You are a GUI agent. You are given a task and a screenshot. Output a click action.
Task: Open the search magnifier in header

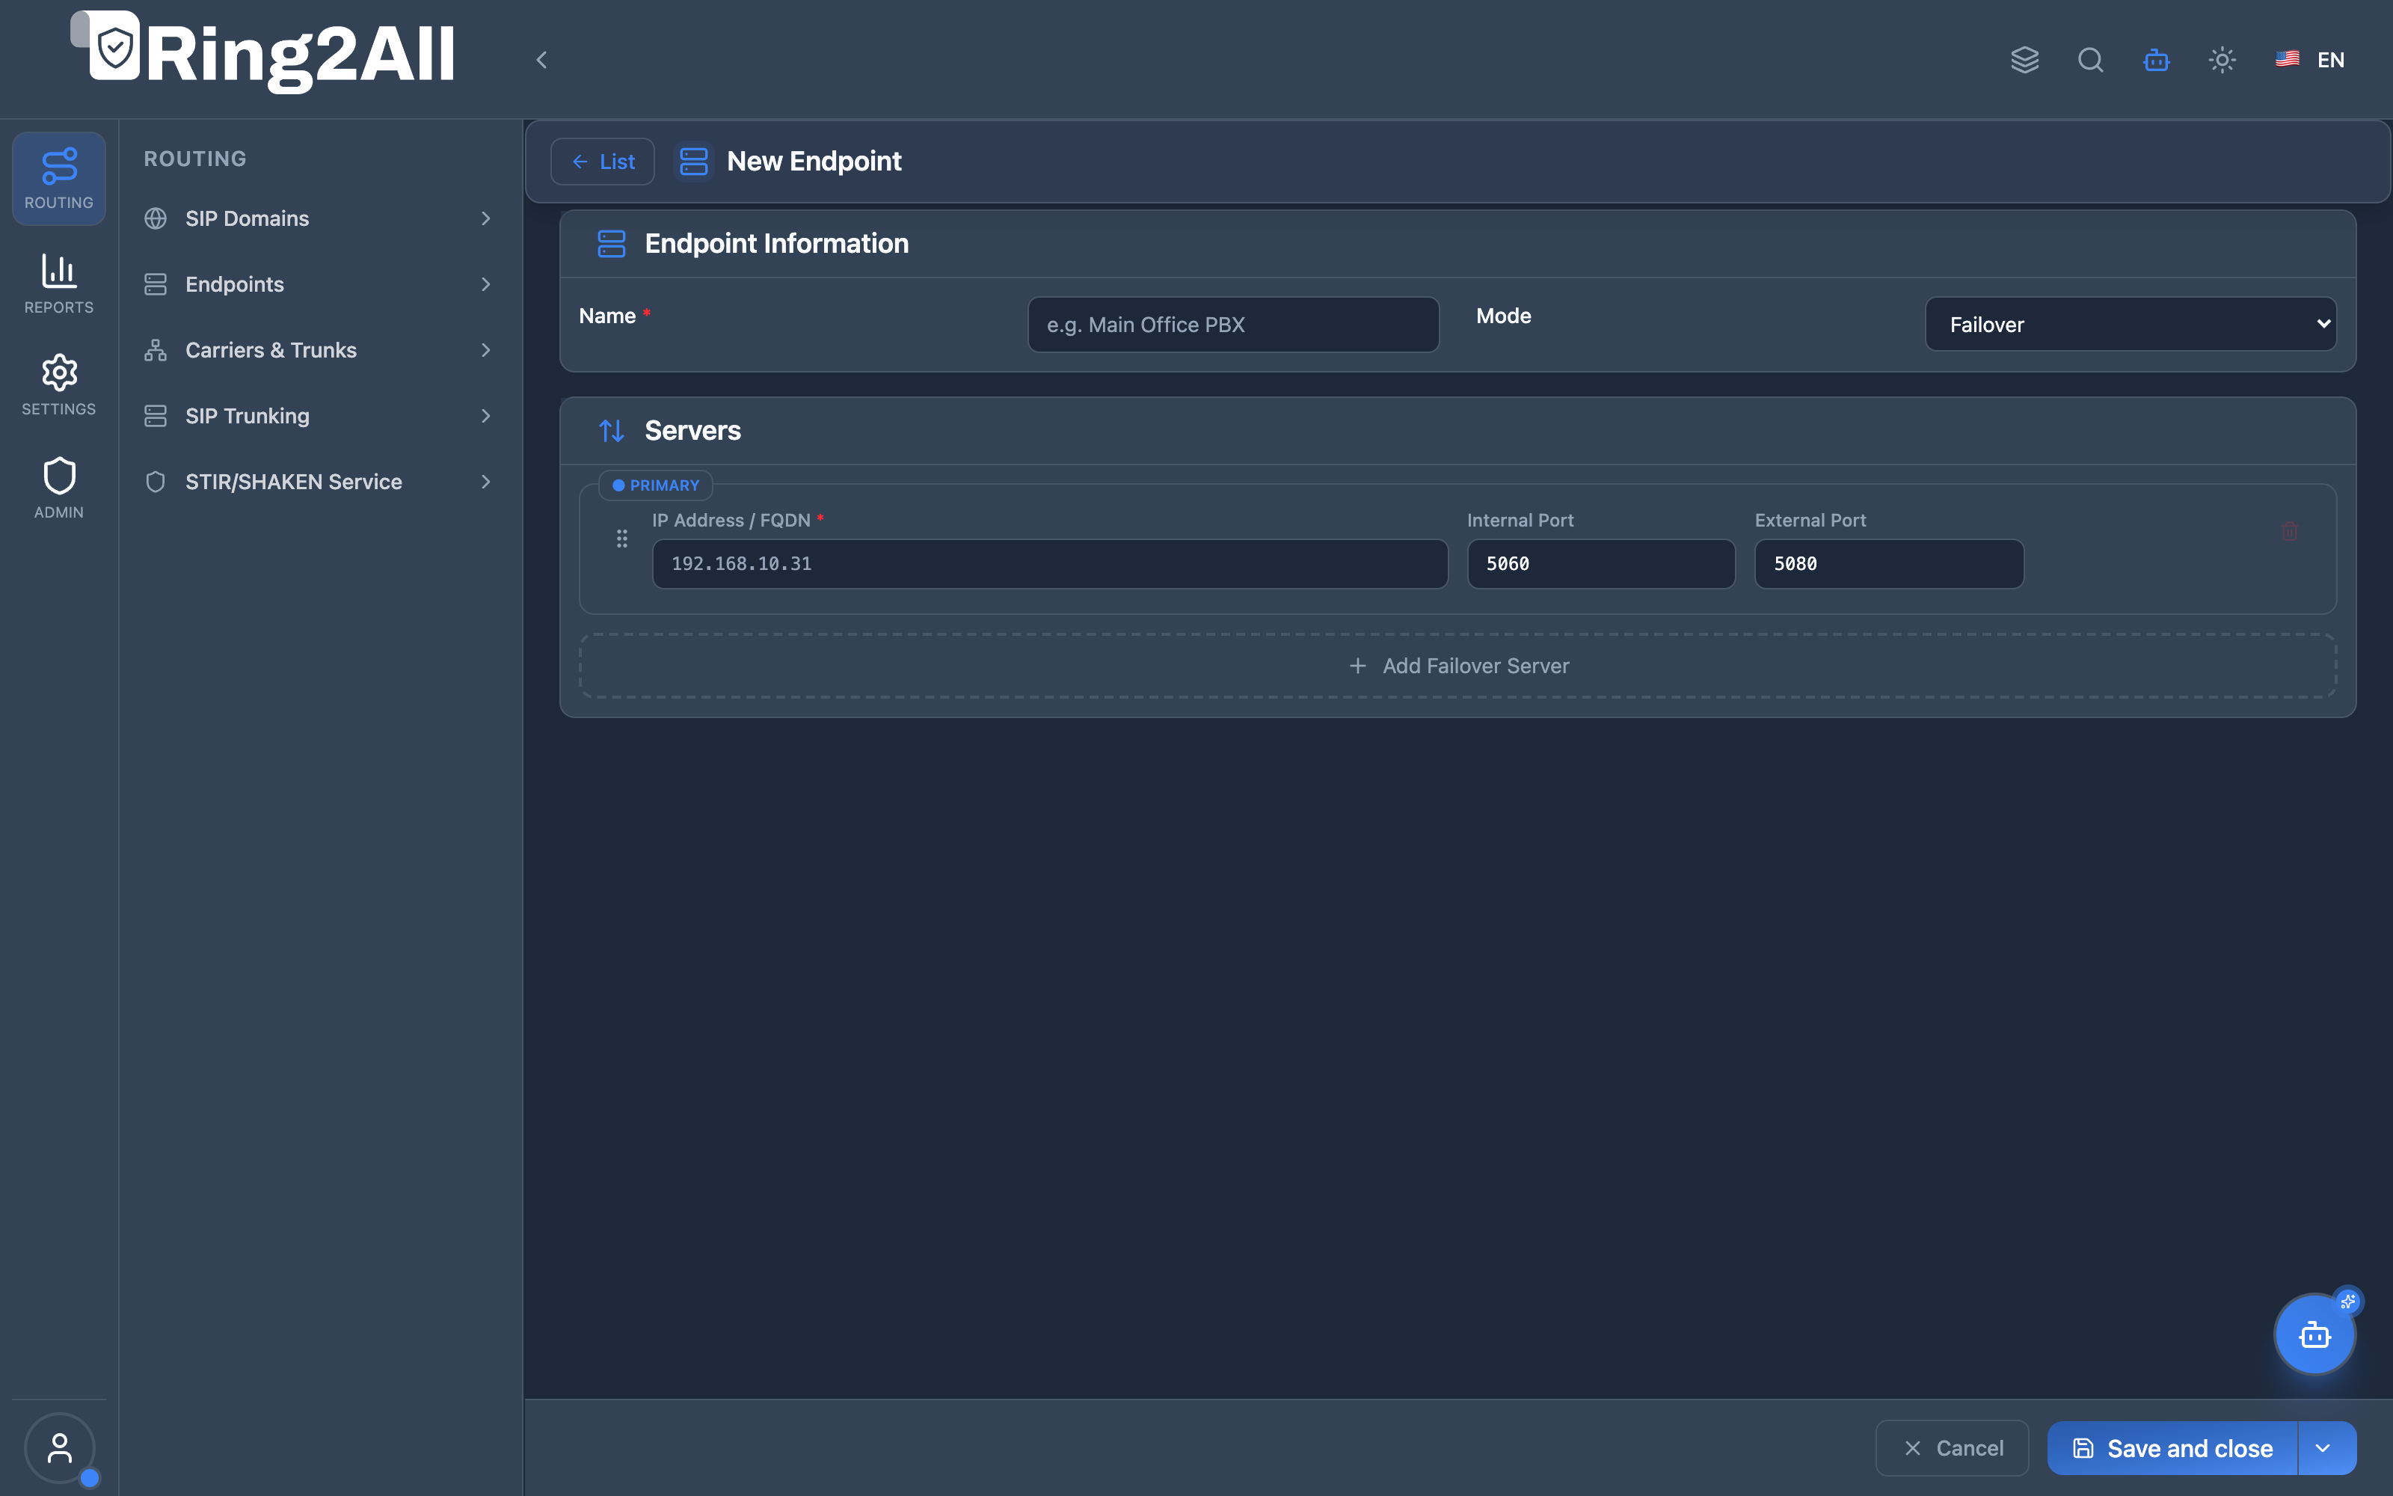pyautogui.click(x=2090, y=59)
